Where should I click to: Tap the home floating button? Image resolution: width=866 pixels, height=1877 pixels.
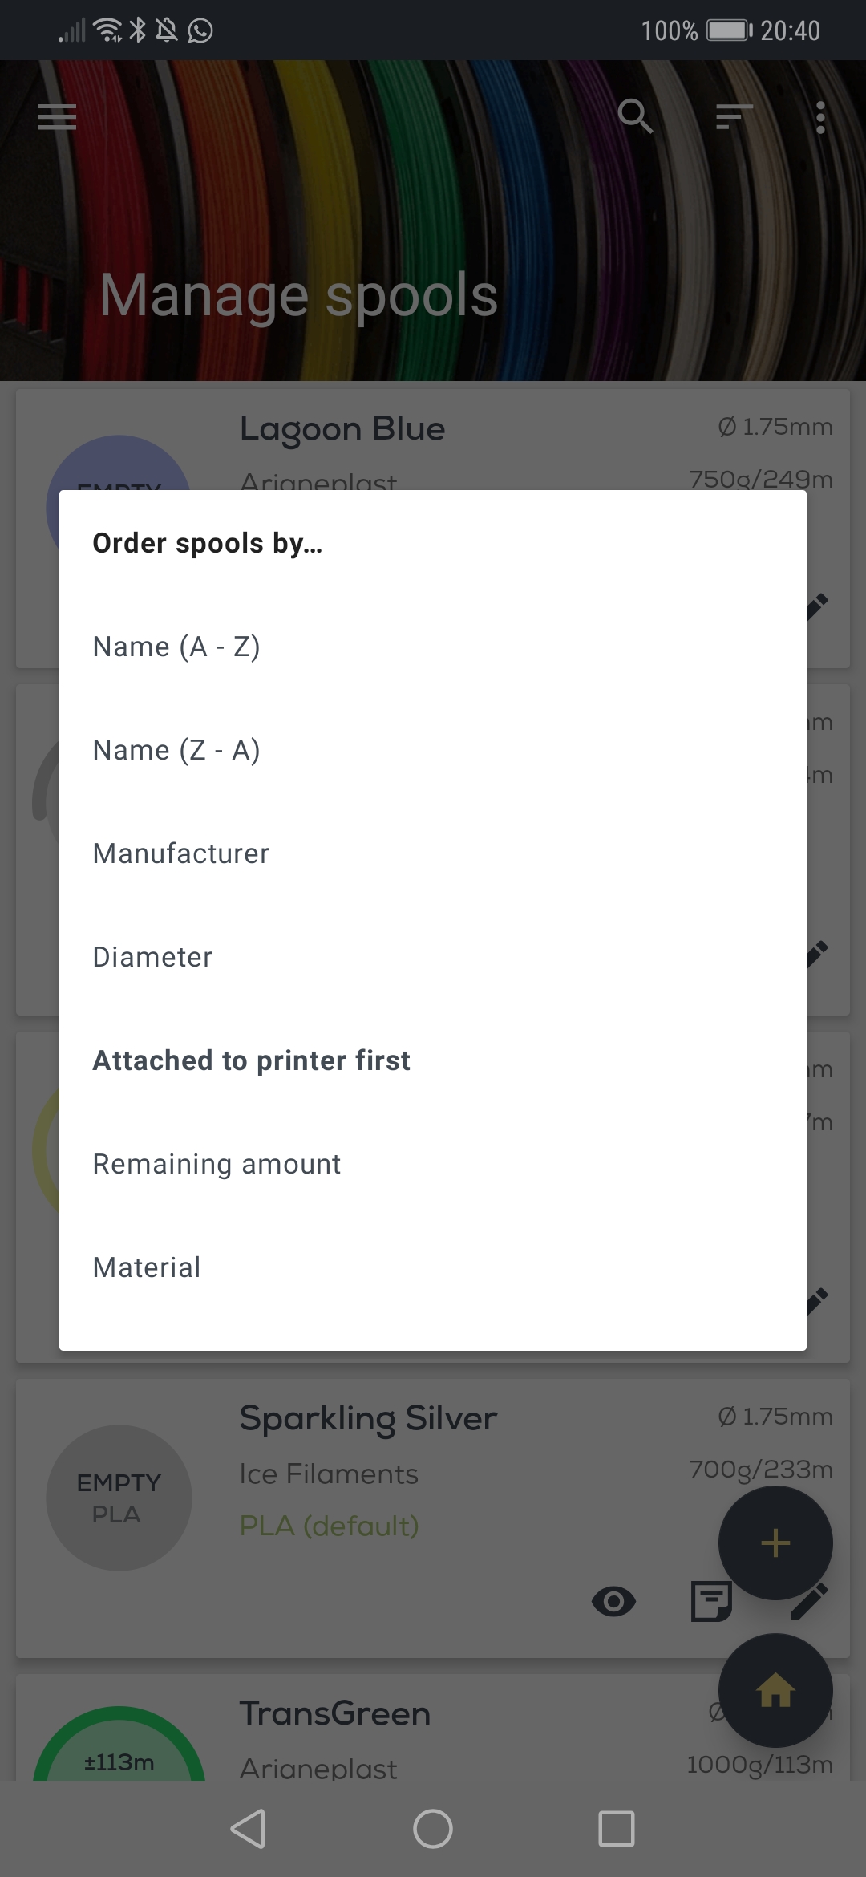tap(775, 1691)
